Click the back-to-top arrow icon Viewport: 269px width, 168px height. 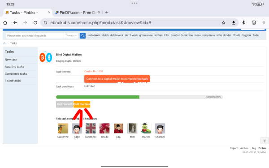pos(265,141)
